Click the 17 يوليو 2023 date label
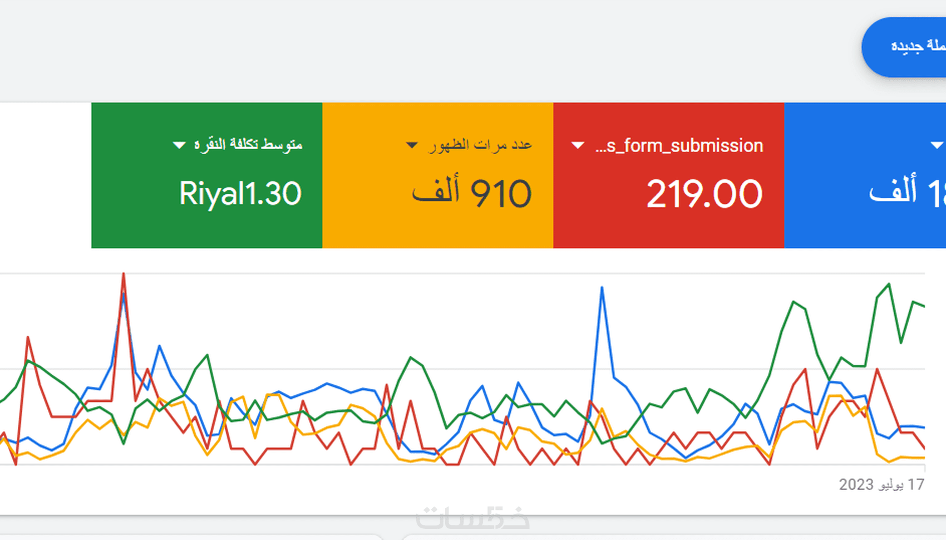The width and height of the screenshot is (946, 540). click(881, 484)
